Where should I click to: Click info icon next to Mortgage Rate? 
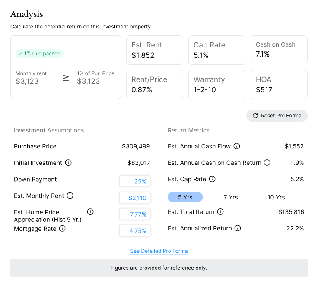pyautogui.click(x=62, y=229)
